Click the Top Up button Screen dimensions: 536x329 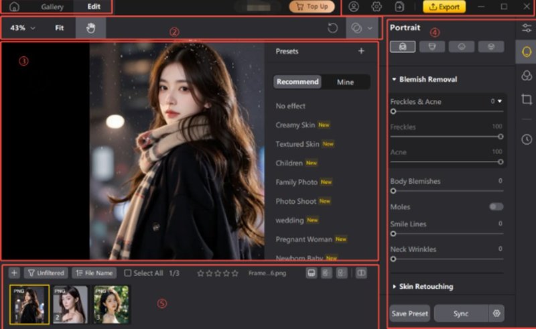(312, 7)
